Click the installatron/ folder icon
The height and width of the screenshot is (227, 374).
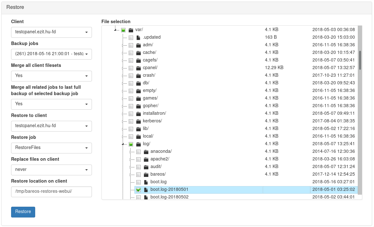[x=138, y=113]
